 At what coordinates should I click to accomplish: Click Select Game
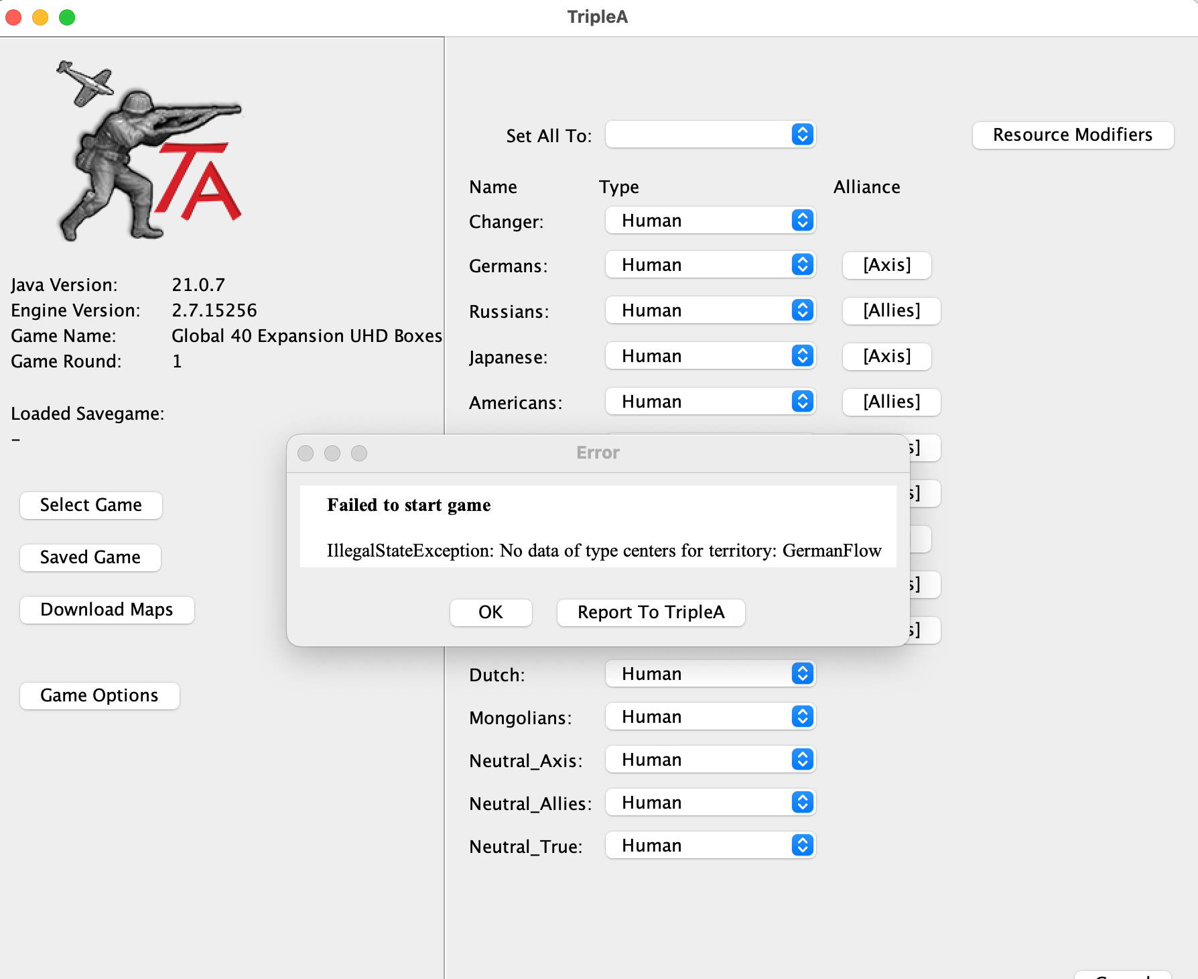90,505
